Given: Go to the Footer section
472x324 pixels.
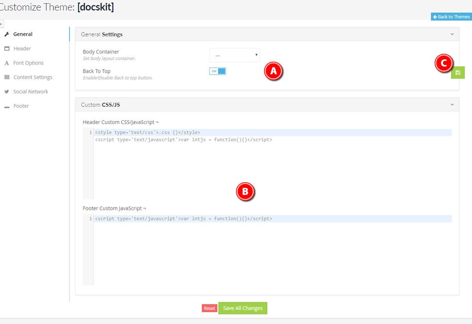Looking at the screenshot, I should coord(21,106).
